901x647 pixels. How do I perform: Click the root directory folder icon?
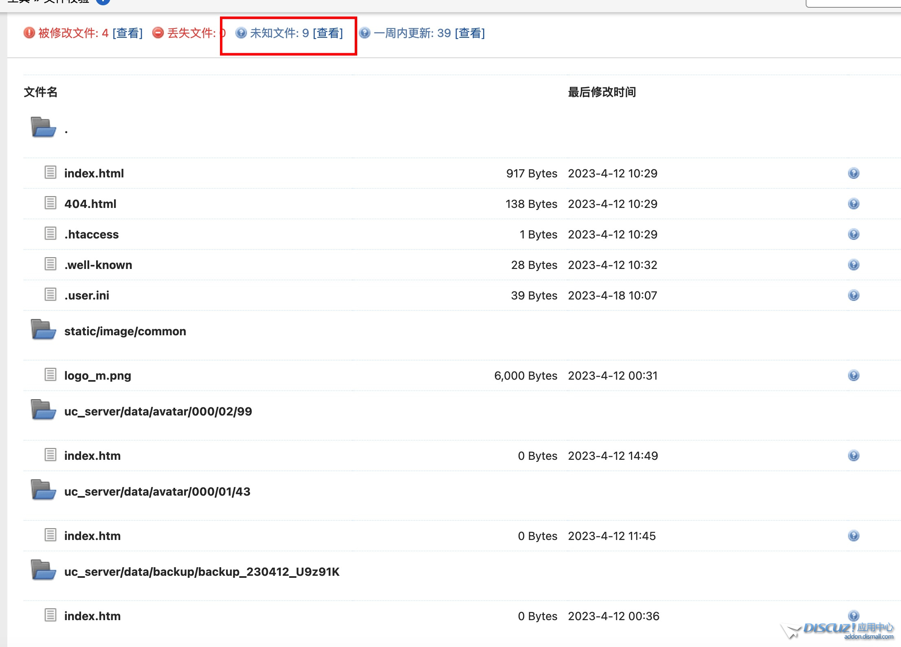click(43, 127)
